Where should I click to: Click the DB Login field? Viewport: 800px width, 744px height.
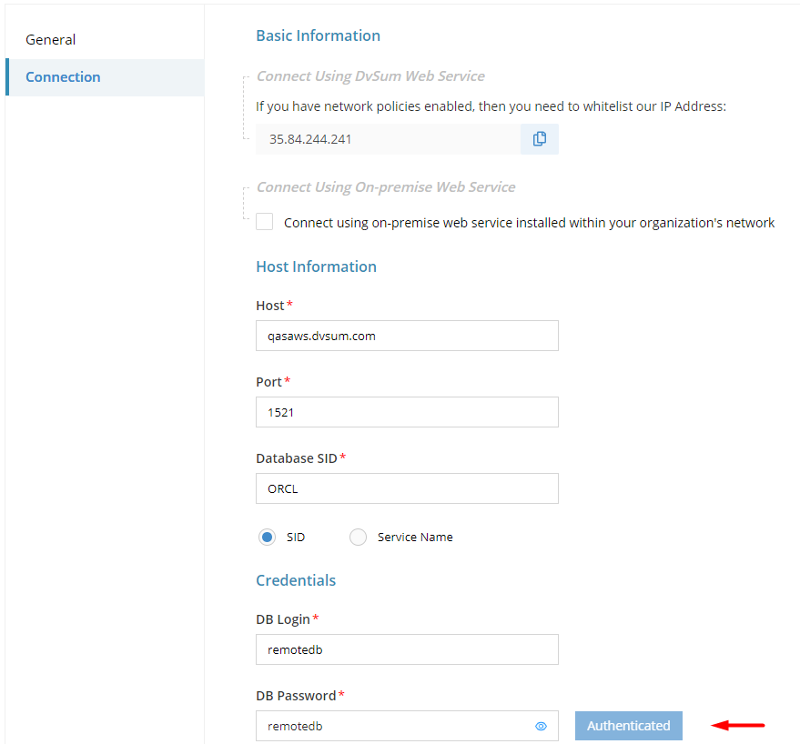(x=407, y=649)
